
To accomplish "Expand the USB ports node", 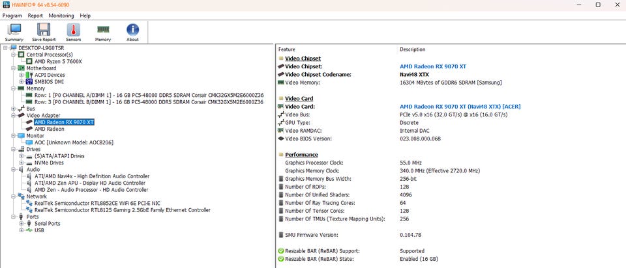I will click(21, 230).
